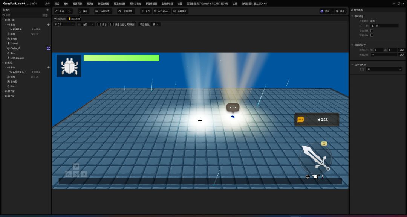
Task: Switch to the 场景视图 tab
Action: point(60,18)
